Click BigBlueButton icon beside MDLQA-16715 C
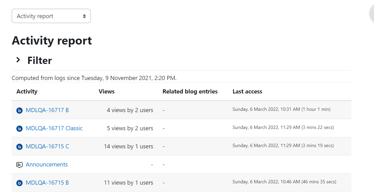The width and height of the screenshot is (374, 196). (x=19, y=147)
